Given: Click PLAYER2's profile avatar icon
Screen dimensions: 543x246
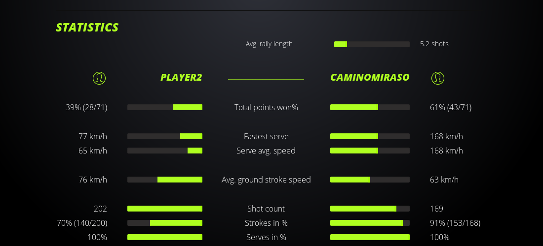Looking at the screenshot, I should tap(99, 78).
